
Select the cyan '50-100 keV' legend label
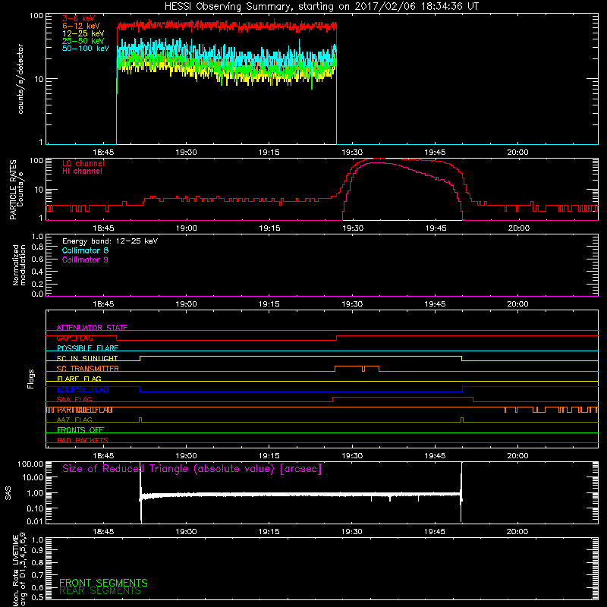click(x=86, y=49)
